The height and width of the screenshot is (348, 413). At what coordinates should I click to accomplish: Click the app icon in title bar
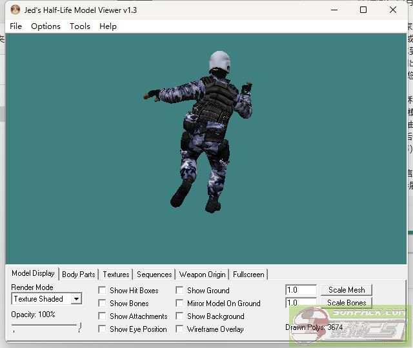point(15,10)
